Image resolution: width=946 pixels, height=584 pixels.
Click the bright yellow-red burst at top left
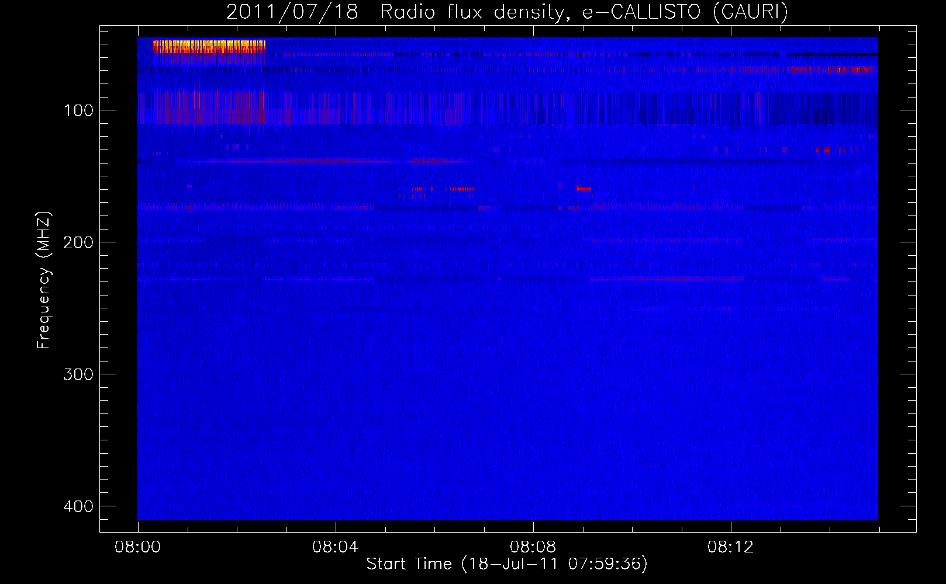(x=209, y=47)
